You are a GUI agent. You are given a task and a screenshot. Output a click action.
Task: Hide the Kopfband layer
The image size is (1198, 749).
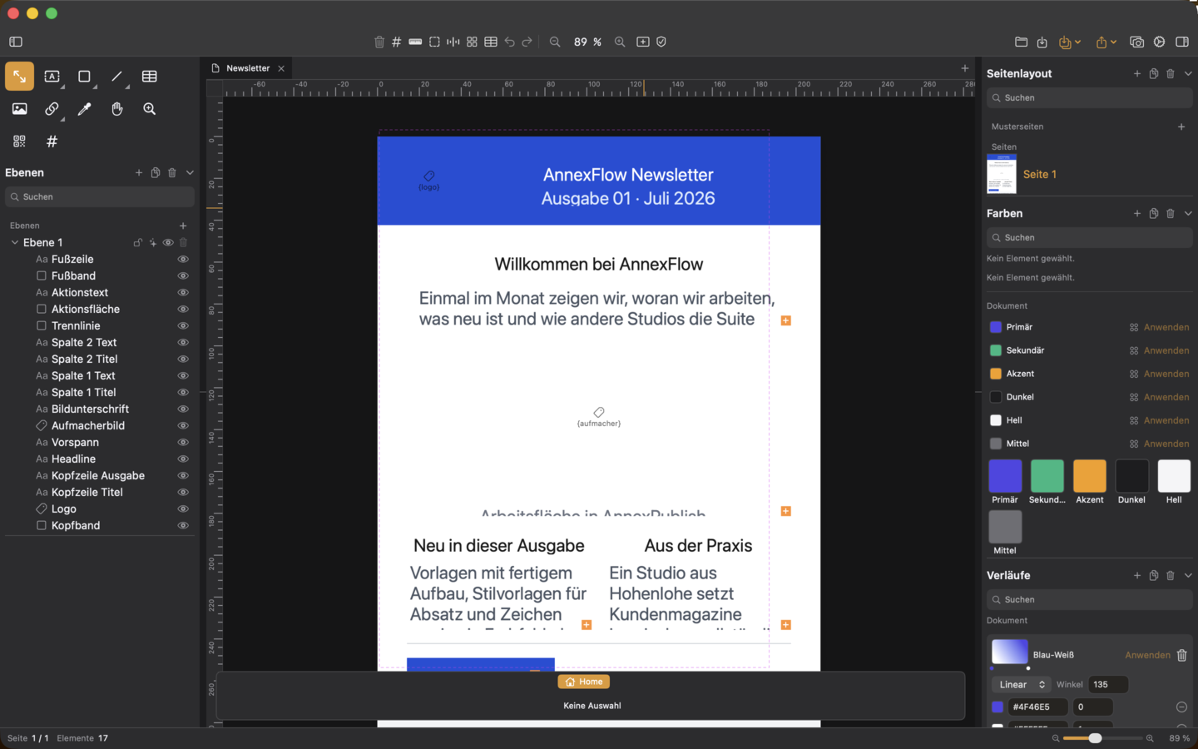[x=183, y=526]
